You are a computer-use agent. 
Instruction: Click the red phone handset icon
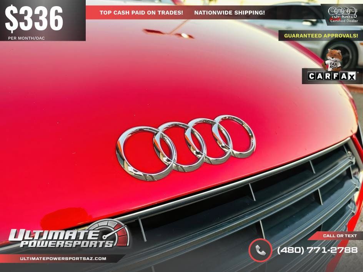tap(260, 250)
